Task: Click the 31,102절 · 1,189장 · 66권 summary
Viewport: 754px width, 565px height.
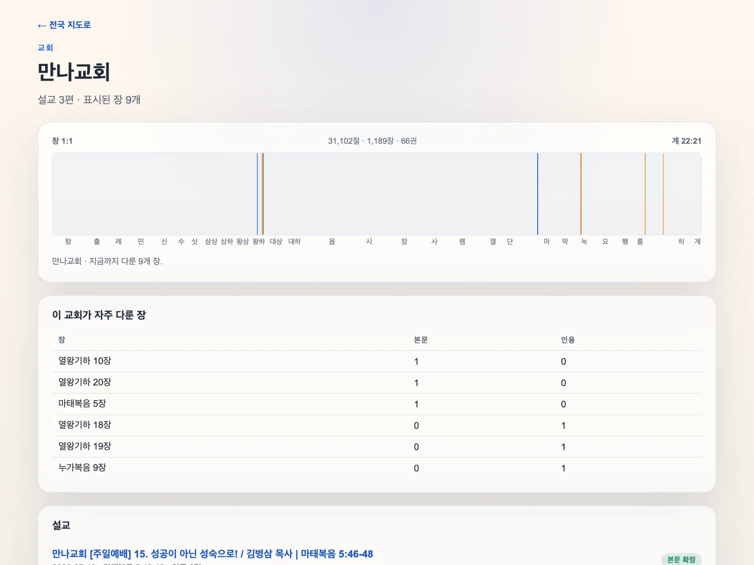Action: 372,141
